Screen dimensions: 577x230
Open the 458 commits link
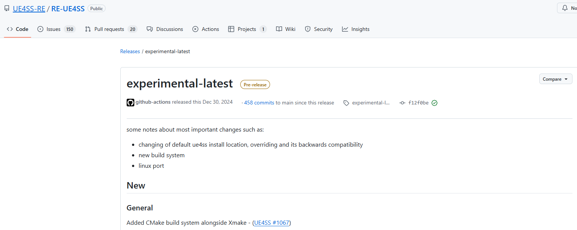pyautogui.click(x=259, y=103)
